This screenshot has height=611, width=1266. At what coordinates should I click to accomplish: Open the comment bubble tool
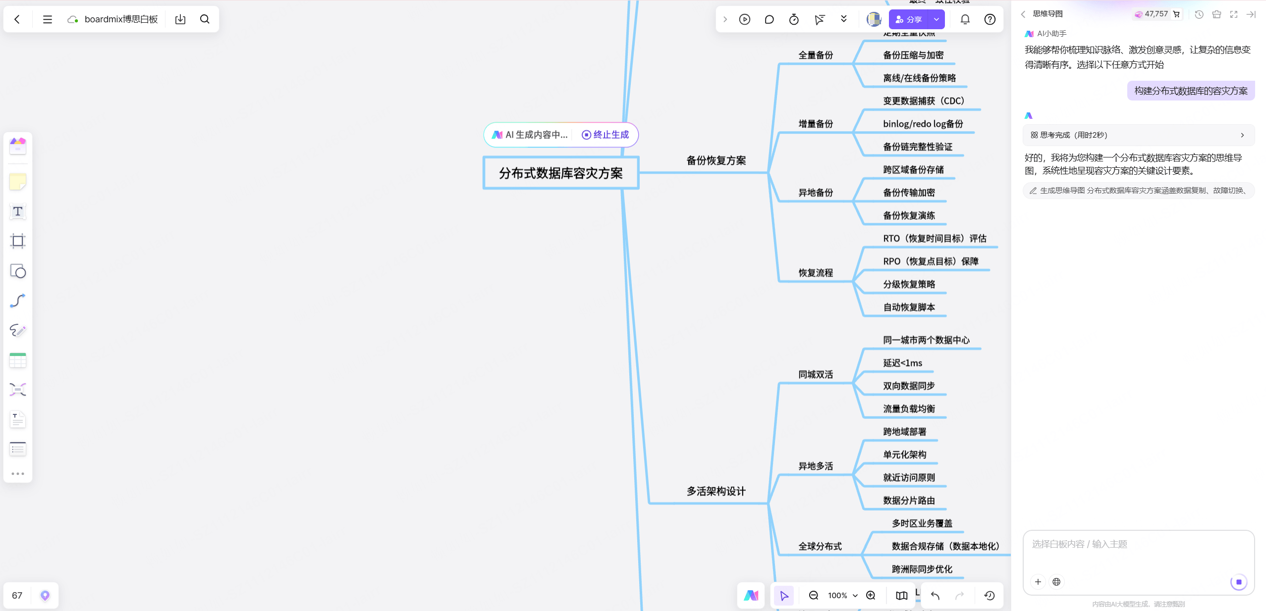tap(769, 19)
